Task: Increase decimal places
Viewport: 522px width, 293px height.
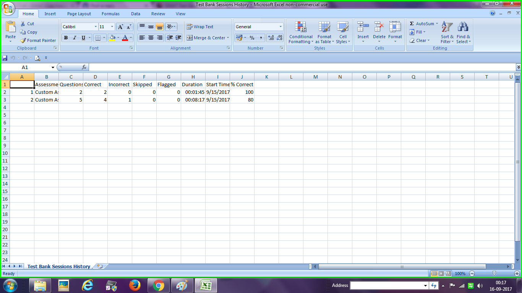Action: (271, 38)
